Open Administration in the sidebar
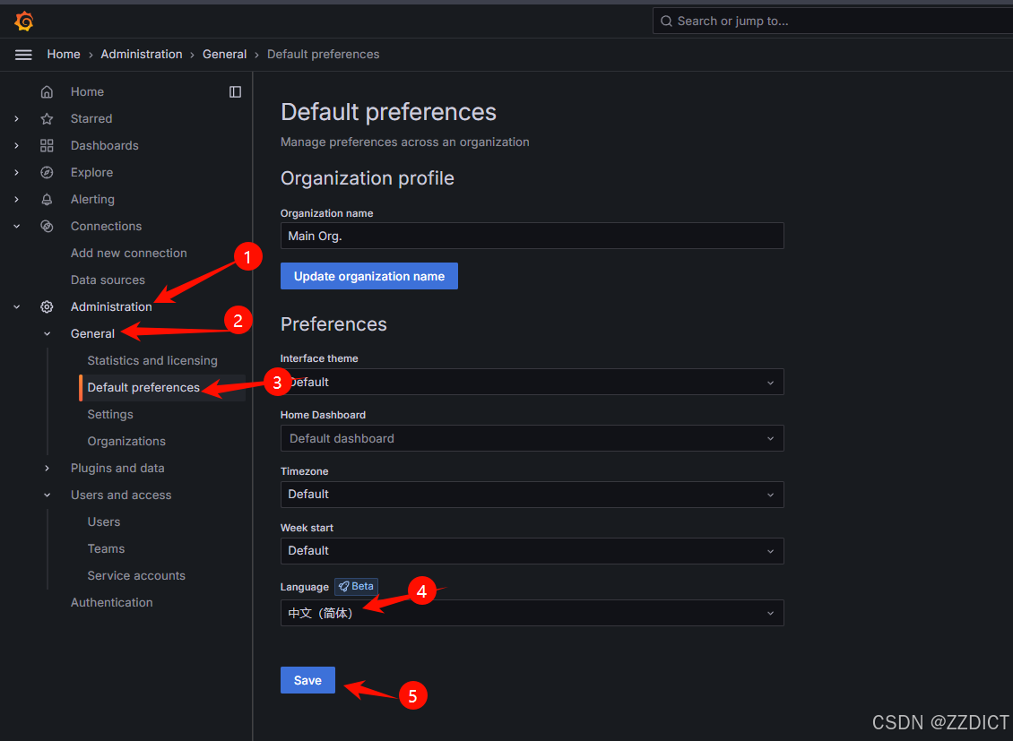 click(111, 306)
